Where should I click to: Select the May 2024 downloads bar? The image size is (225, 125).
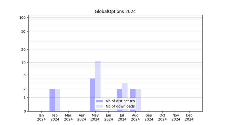(98, 80)
